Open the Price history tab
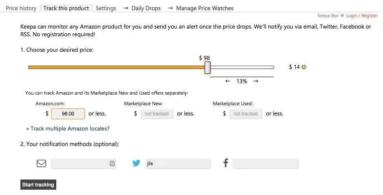 (x=21, y=8)
